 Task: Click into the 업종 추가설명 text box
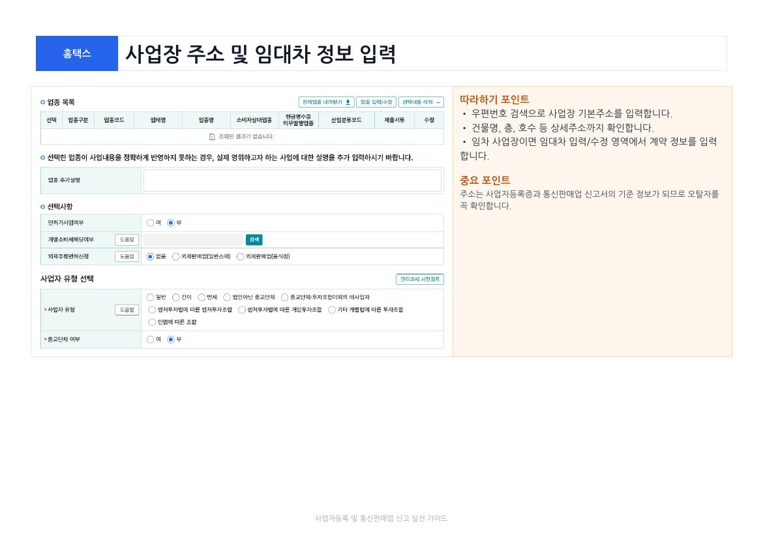click(292, 181)
